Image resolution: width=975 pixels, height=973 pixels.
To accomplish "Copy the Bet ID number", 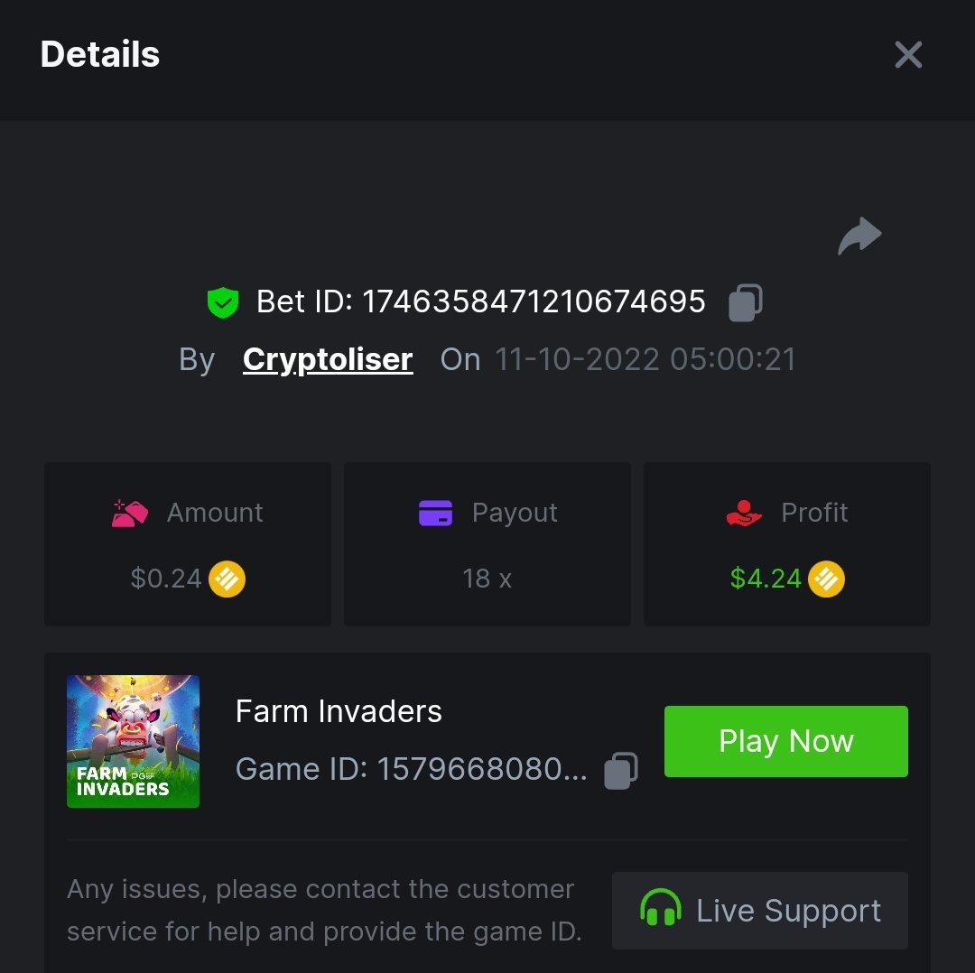I will 745,302.
